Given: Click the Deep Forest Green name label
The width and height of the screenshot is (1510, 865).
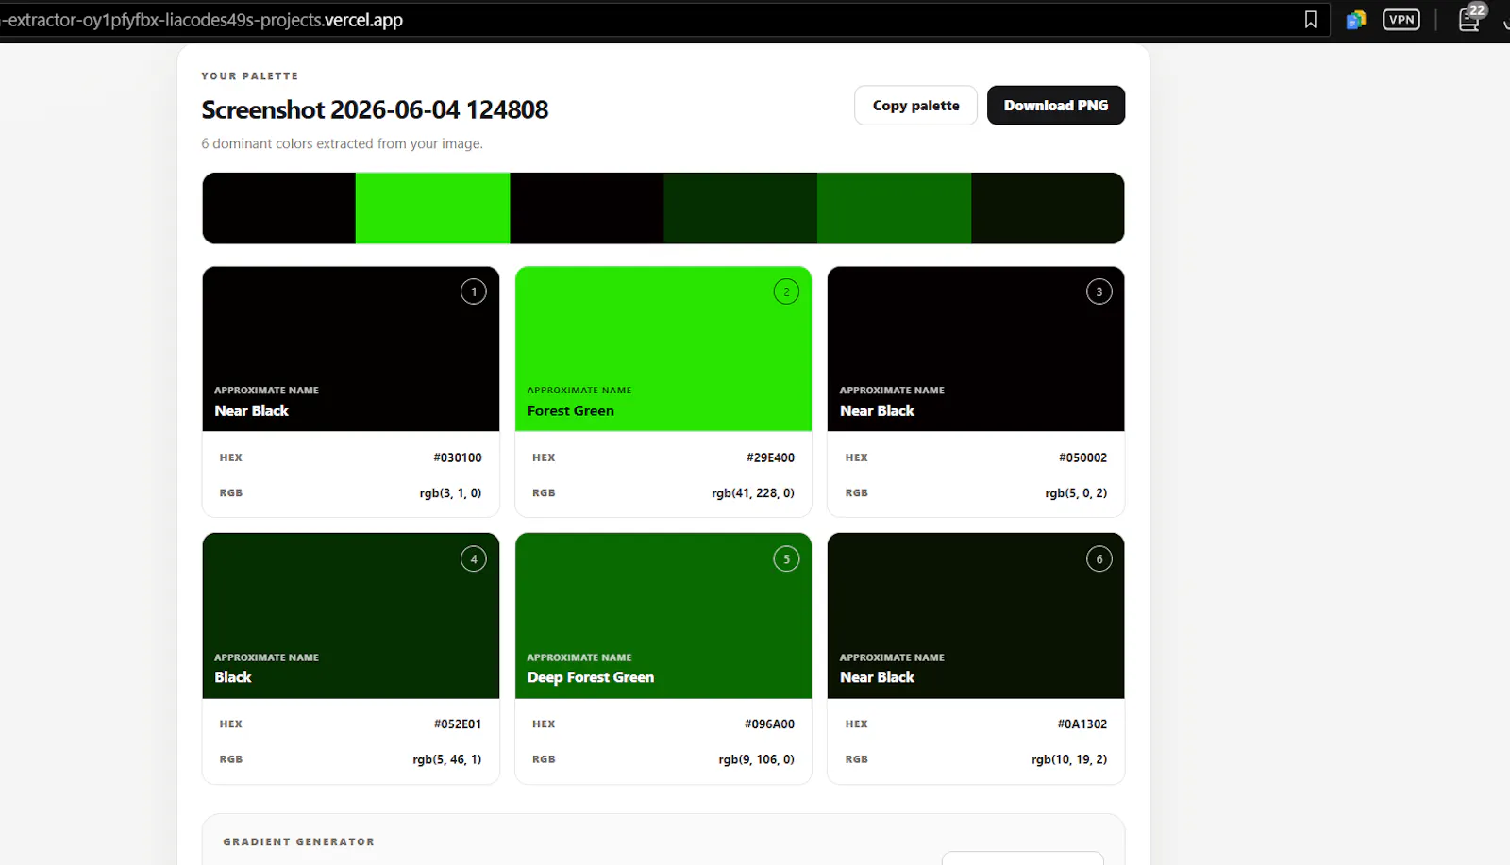Looking at the screenshot, I should click(x=591, y=677).
